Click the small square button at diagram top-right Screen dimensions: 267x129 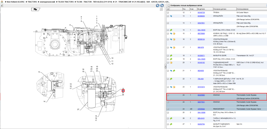pos(161,9)
